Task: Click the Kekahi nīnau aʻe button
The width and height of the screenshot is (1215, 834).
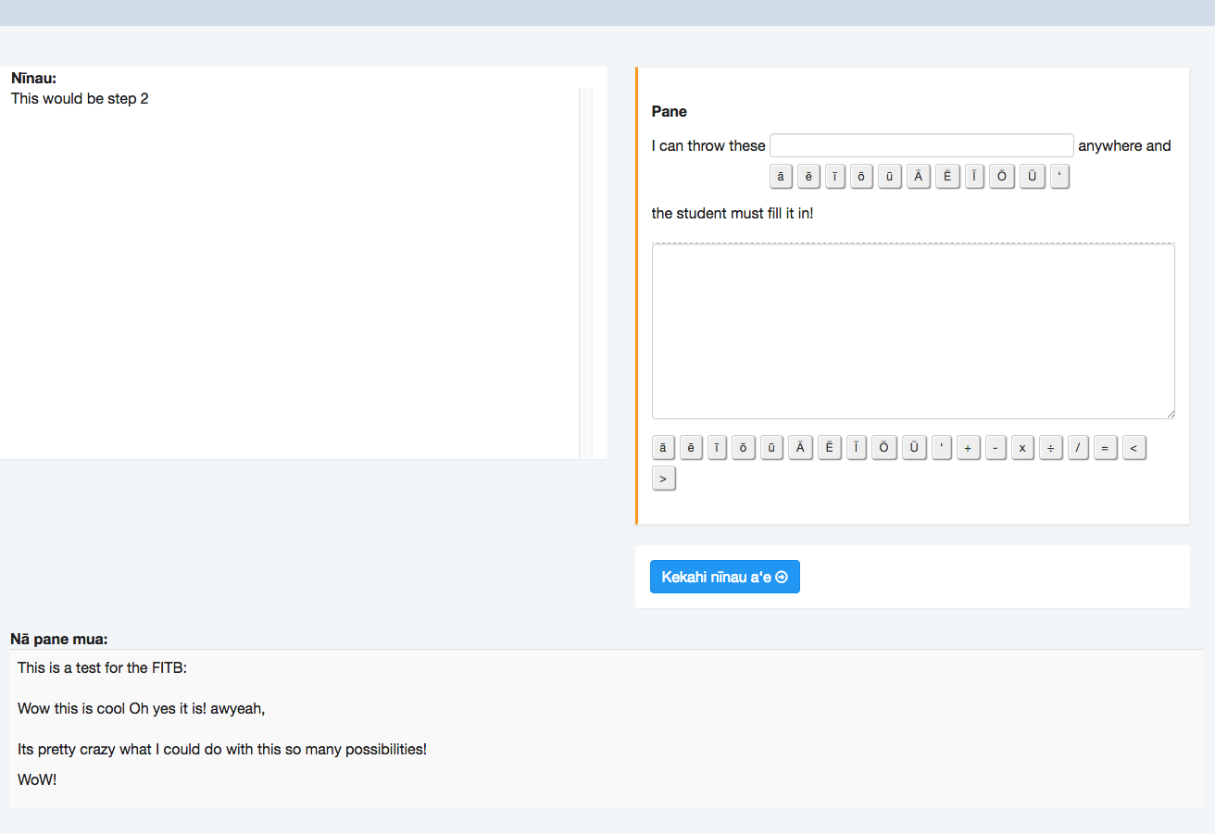Action: click(x=724, y=577)
